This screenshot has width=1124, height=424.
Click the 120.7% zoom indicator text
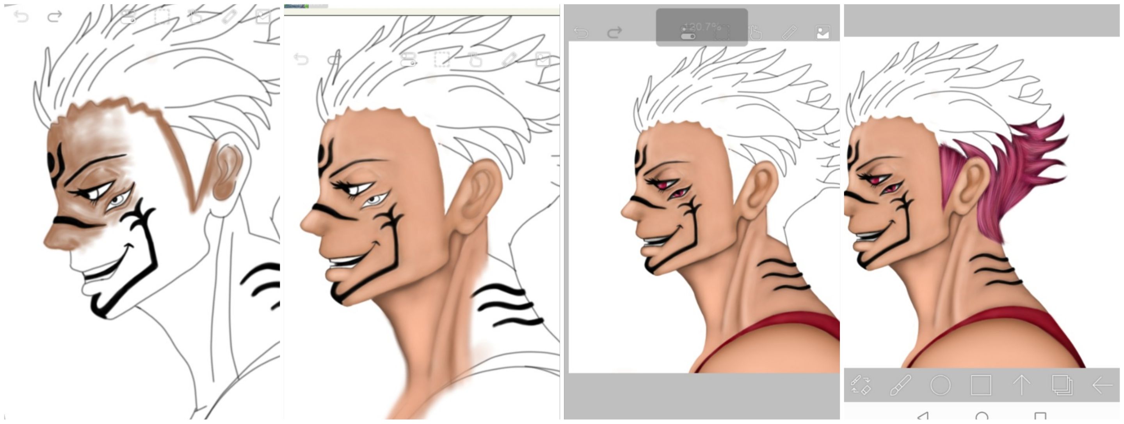click(702, 27)
